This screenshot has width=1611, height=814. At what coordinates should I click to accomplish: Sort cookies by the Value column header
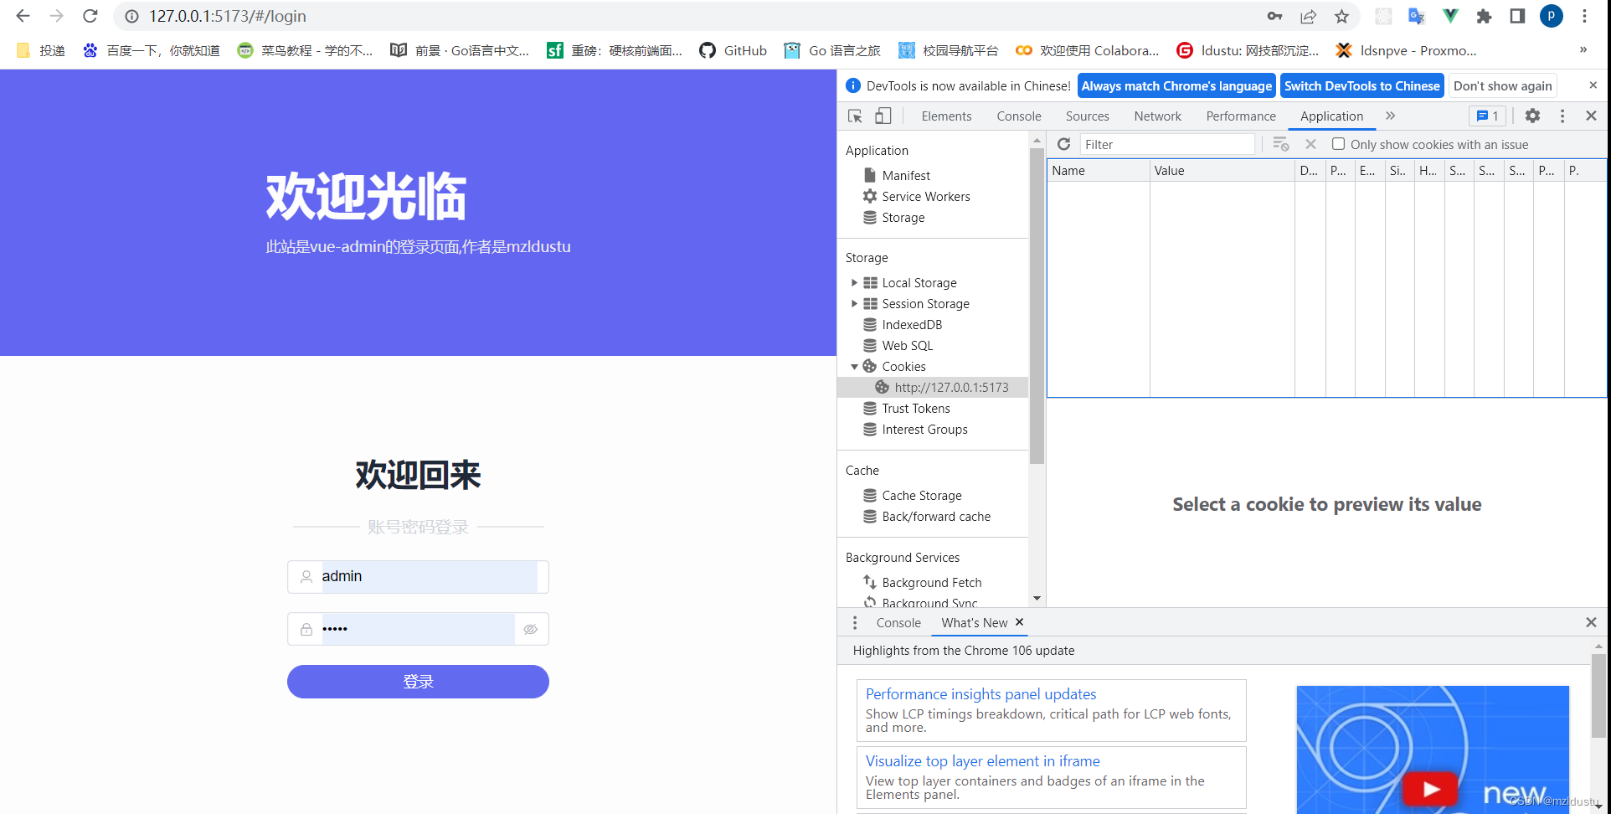click(x=1222, y=171)
